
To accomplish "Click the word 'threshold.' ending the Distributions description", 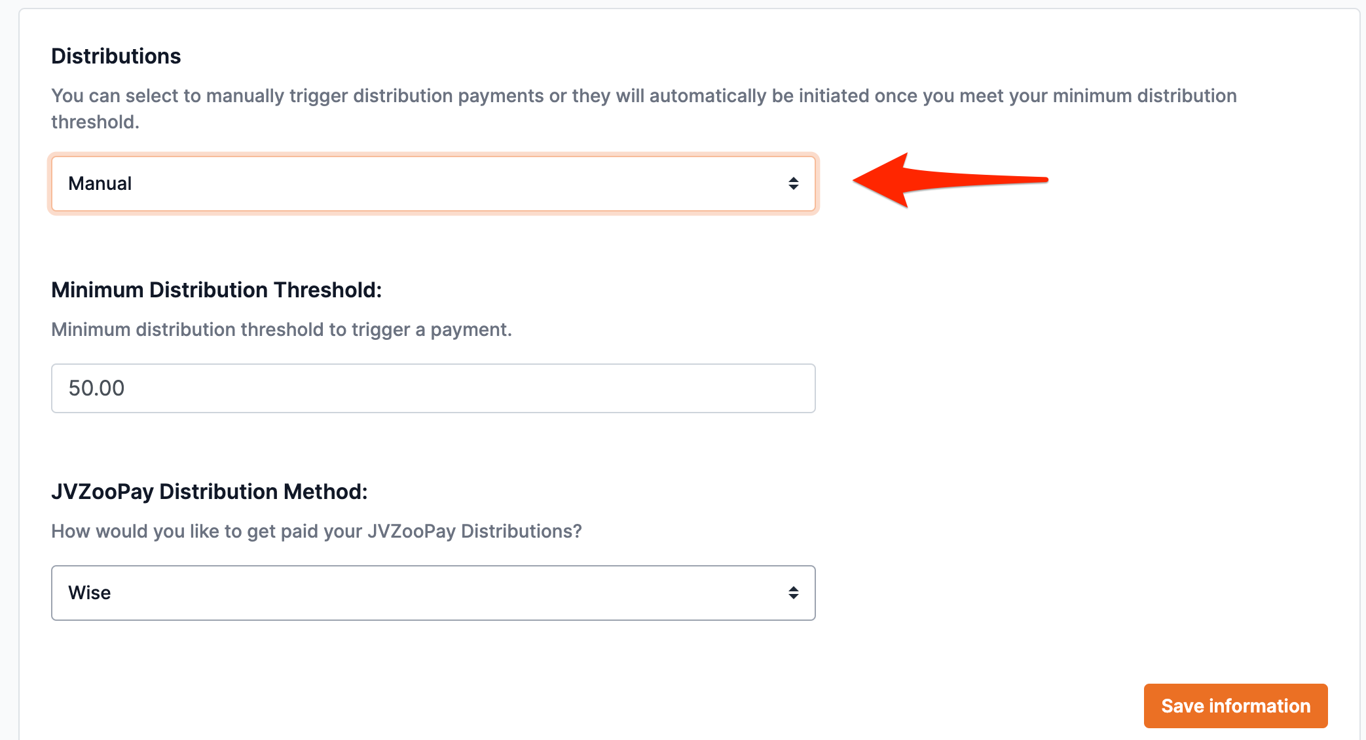I will tap(95, 122).
